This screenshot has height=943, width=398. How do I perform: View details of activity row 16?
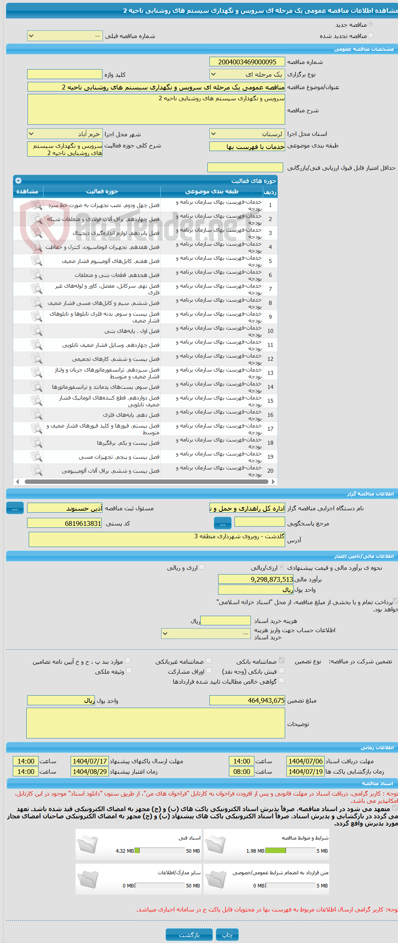pyautogui.click(x=36, y=415)
